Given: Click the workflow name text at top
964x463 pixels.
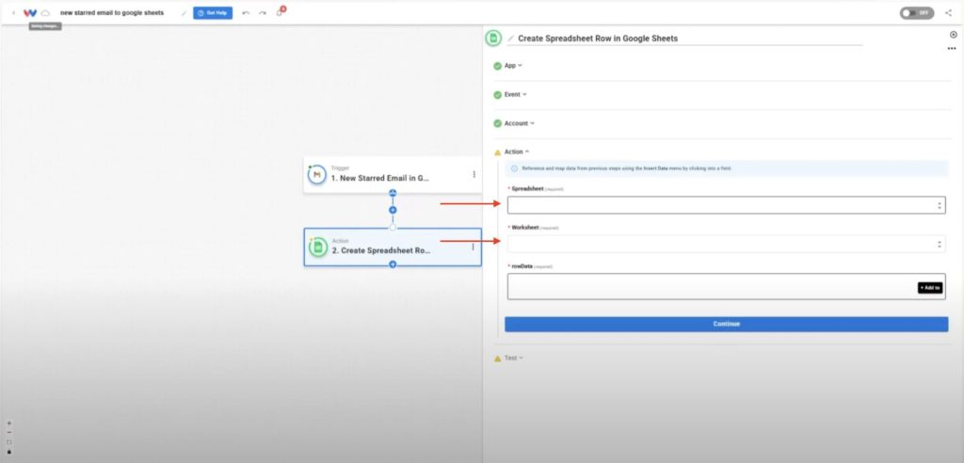Looking at the screenshot, I should (112, 13).
